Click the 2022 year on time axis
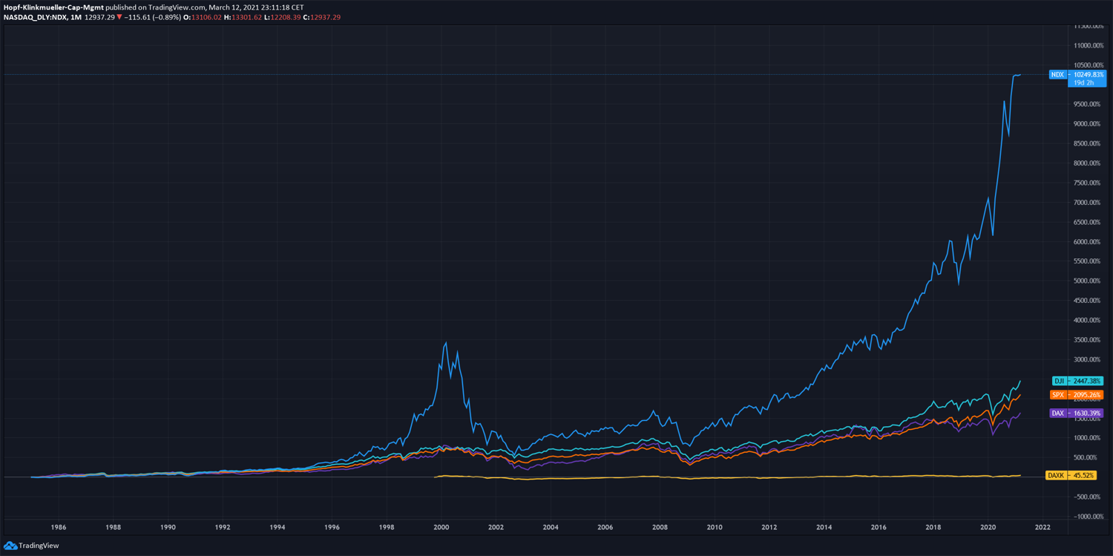The width and height of the screenshot is (1113, 556). pyautogui.click(x=1043, y=527)
